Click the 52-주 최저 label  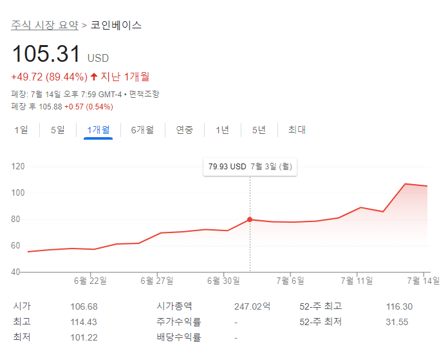tap(321, 322)
